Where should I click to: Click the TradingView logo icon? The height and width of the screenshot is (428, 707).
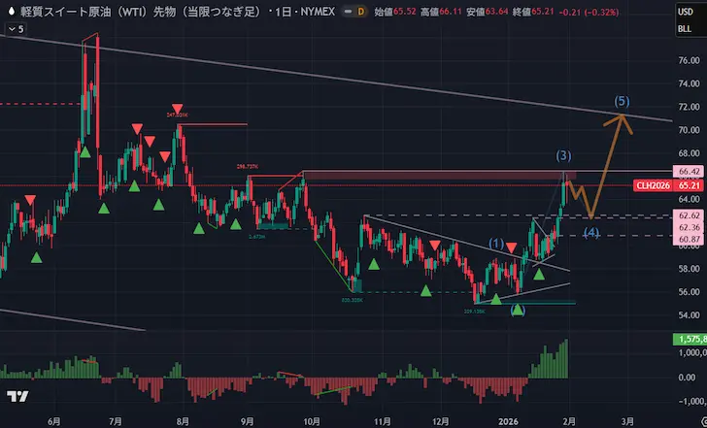coord(17,396)
